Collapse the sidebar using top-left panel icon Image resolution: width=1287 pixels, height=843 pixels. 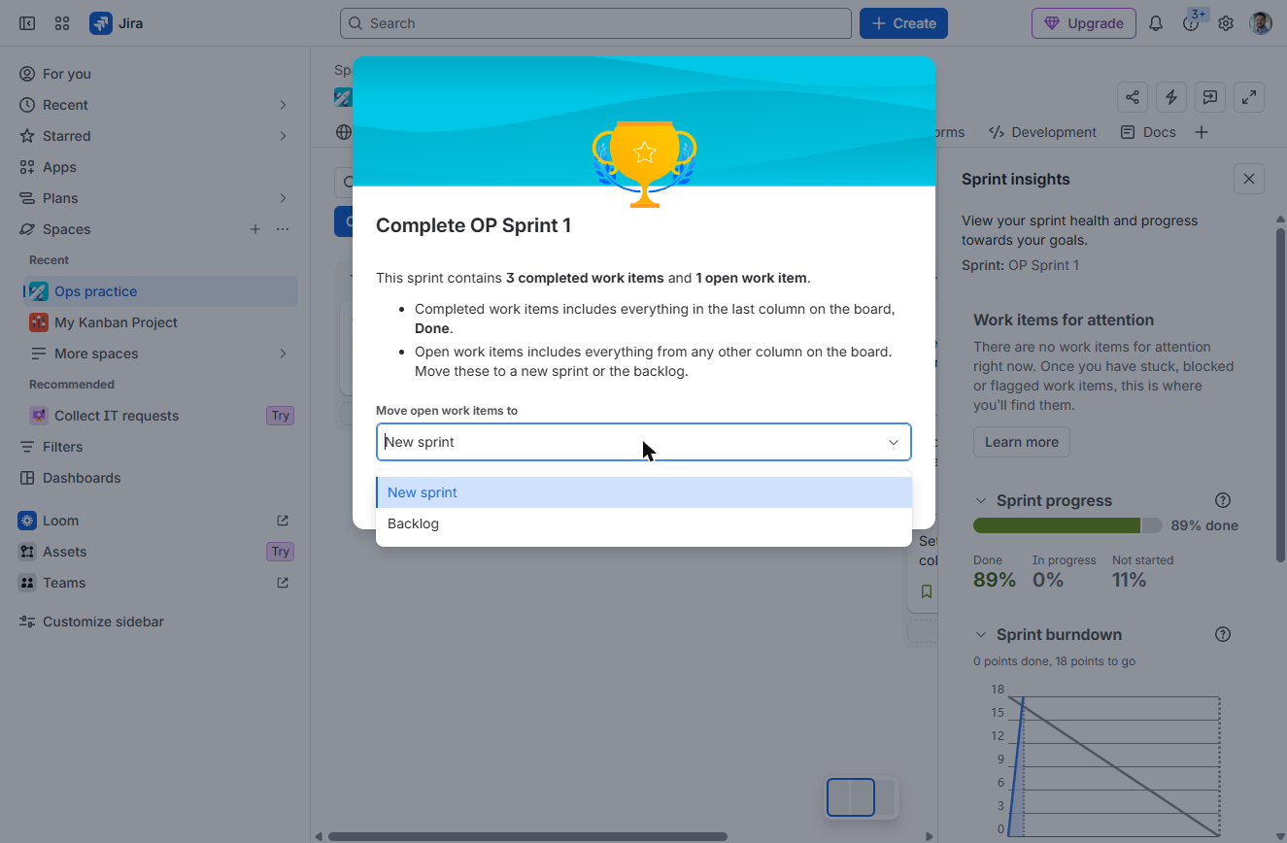coord(27,23)
